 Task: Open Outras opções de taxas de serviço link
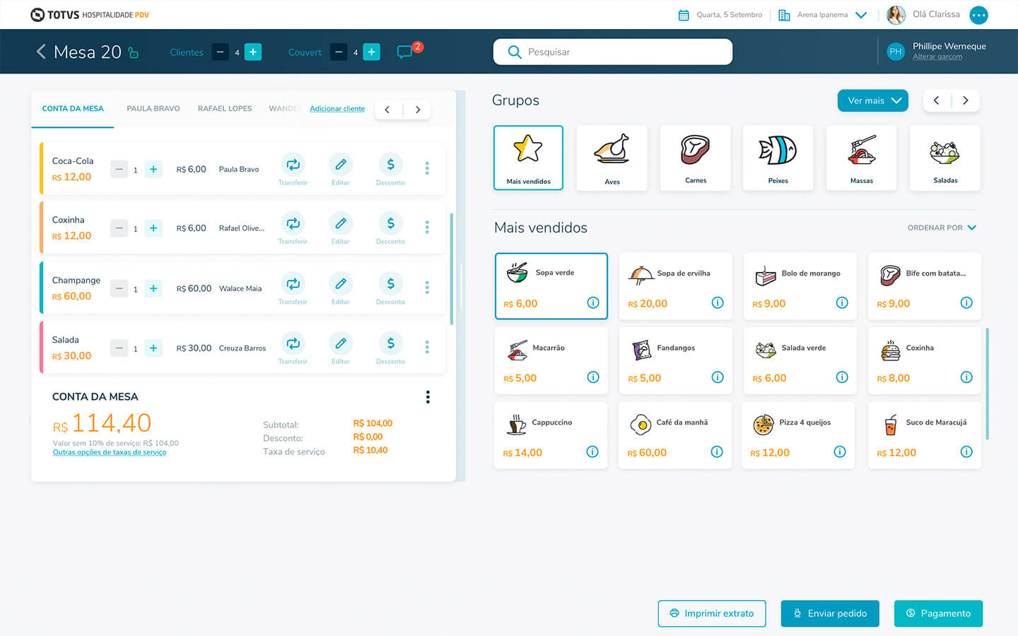coord(110,452)
